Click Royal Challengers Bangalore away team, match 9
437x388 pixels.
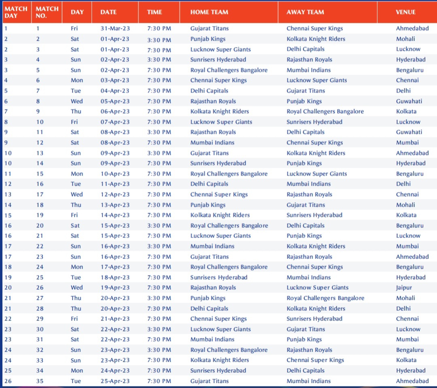325,112
